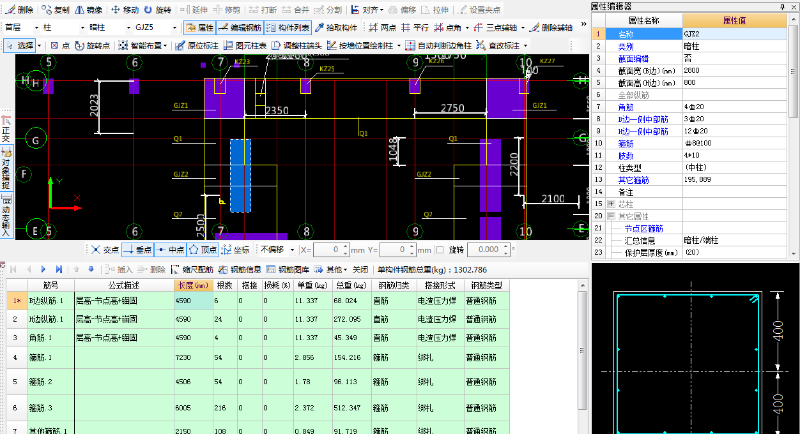Pin the 属性编辑器 panel

(782, 6)
